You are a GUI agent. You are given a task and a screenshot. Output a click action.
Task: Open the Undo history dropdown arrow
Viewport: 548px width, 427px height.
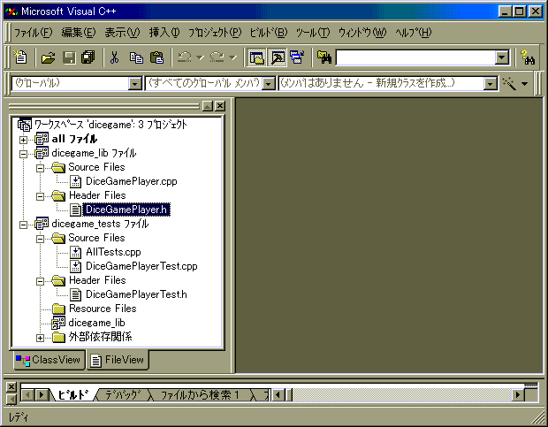[201, 57]
